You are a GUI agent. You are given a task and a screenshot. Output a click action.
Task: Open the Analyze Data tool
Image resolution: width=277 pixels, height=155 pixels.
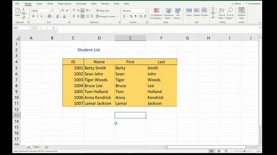[242, 13]
